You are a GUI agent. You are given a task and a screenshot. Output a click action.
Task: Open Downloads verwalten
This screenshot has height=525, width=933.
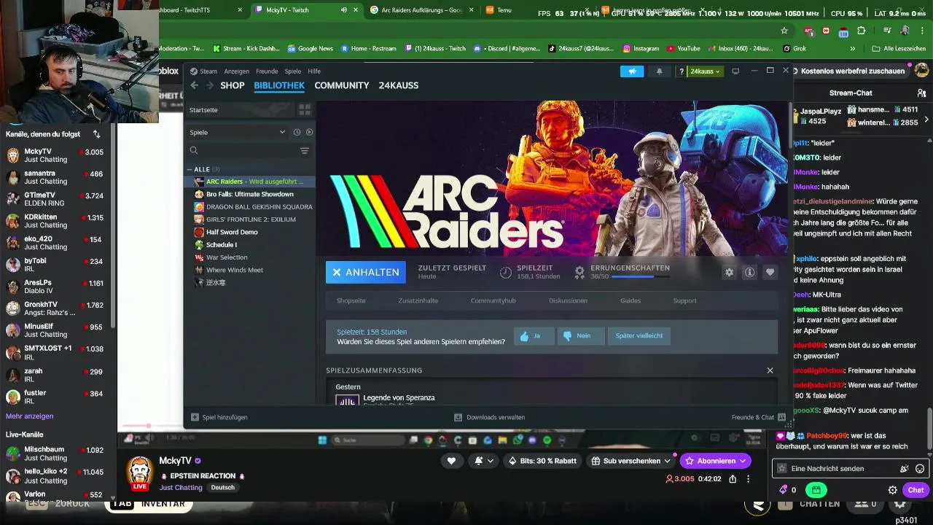click(x=489, y=417)
